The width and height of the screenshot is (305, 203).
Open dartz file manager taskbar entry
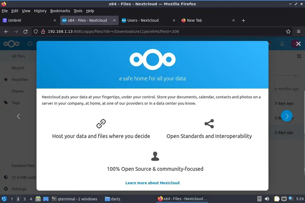click(x=113, y=199)
